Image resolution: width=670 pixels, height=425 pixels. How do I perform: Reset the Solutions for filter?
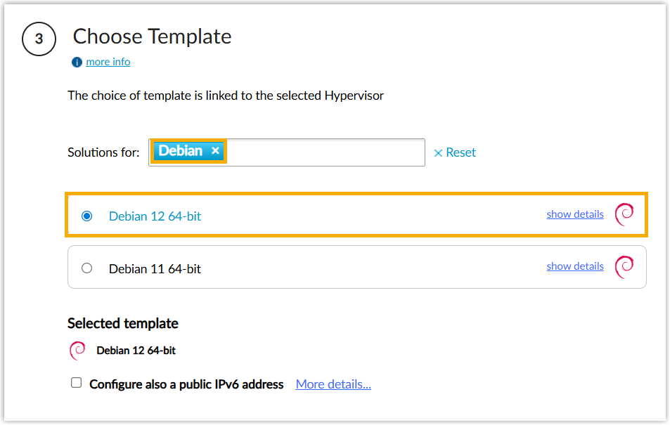(x=455, y=152)
